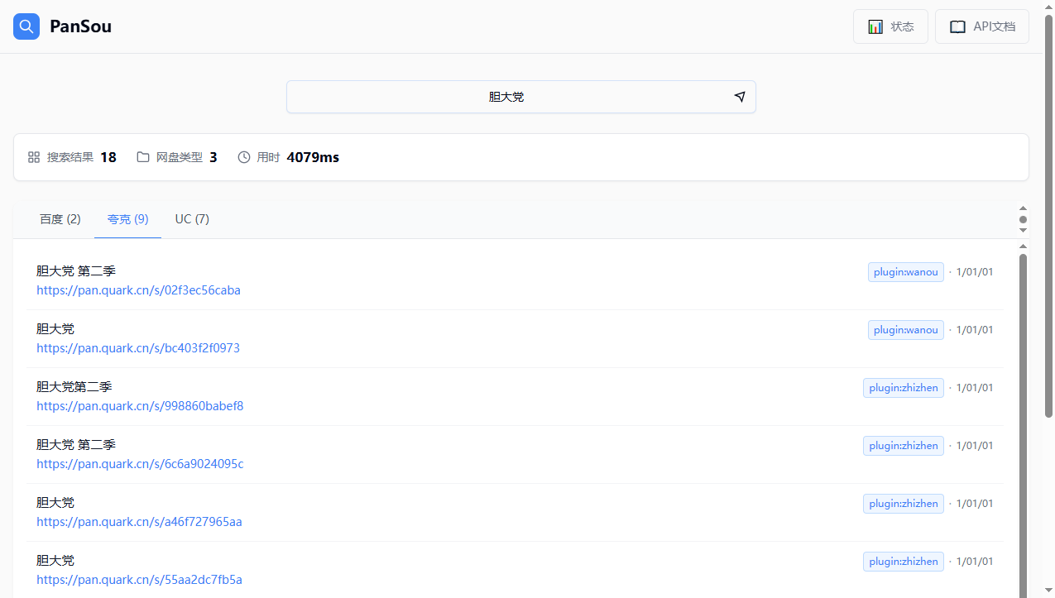Click the 胆大党第二季 title above link 998860babef8
Screen dimensions: 1055x598
pos(74,386)
